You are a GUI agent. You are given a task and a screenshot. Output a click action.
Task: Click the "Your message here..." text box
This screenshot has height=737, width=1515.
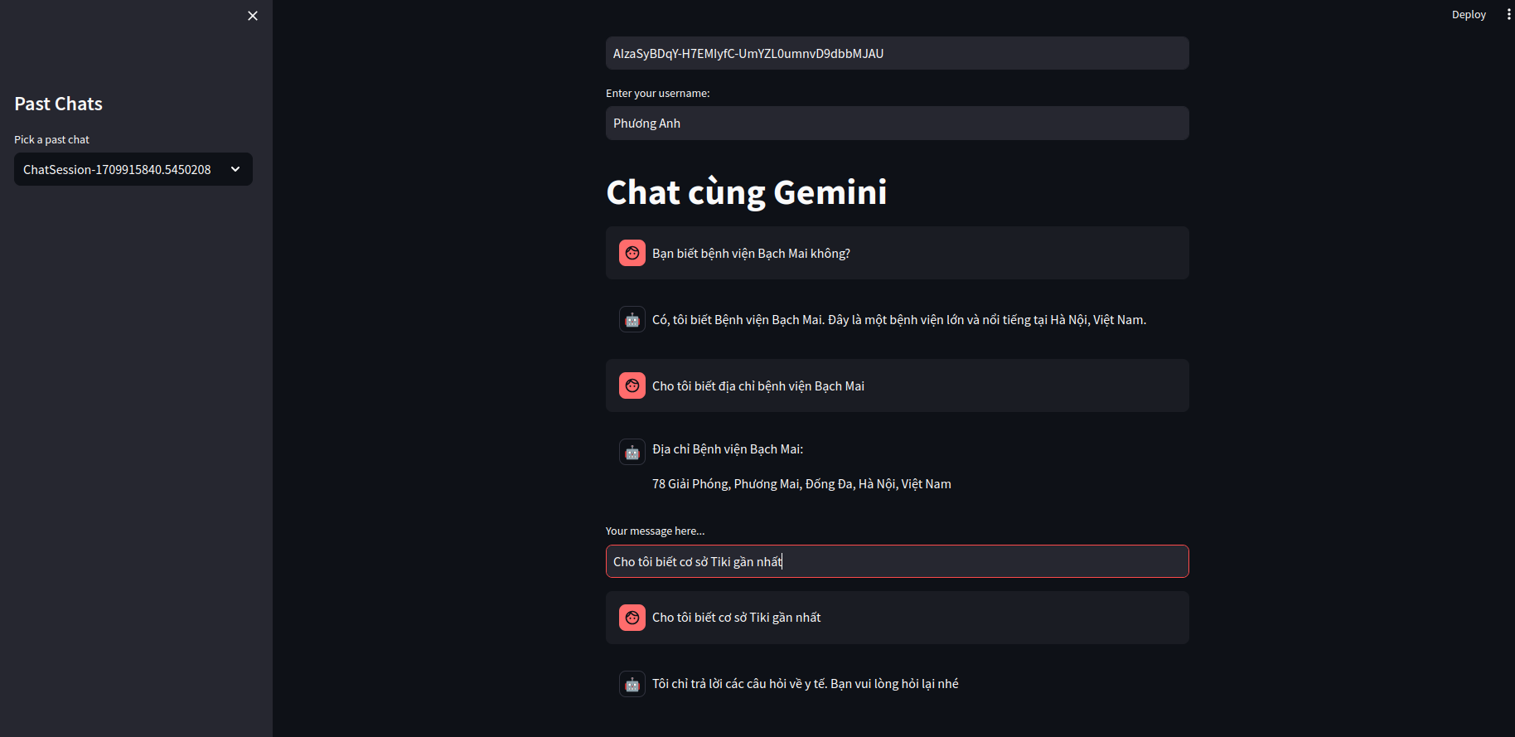[x=897, y=561]
